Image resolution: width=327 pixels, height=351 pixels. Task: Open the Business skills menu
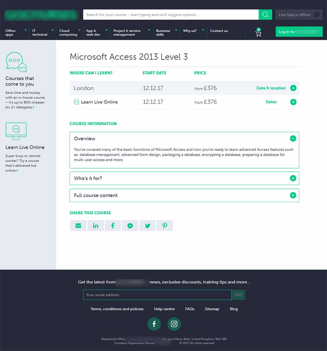[x=166, y=33]
